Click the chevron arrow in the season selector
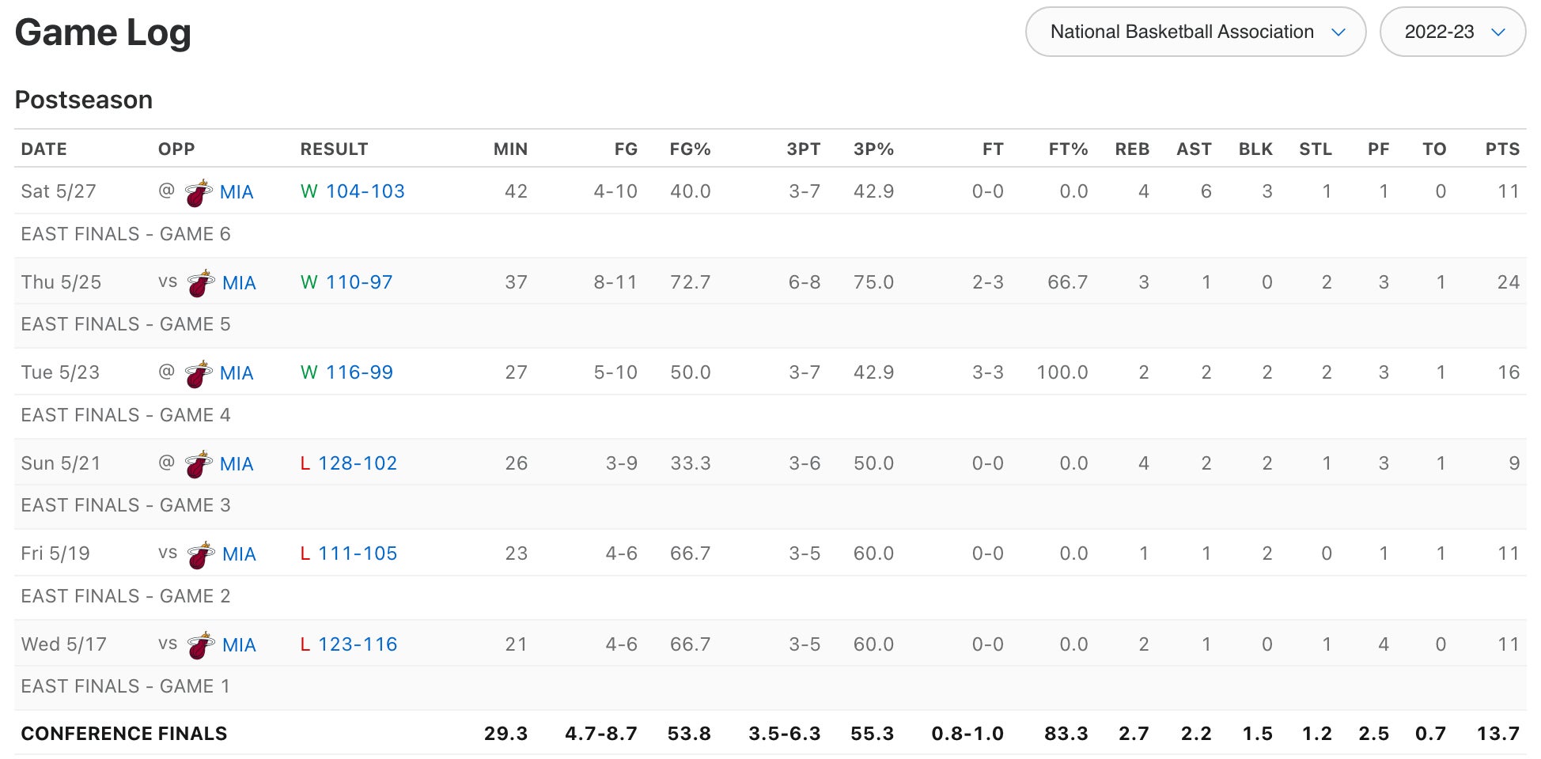The image size is (1541, 759). pos(1497,32)
